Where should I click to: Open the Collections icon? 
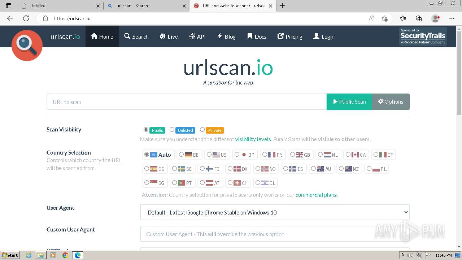pos(419,18)
